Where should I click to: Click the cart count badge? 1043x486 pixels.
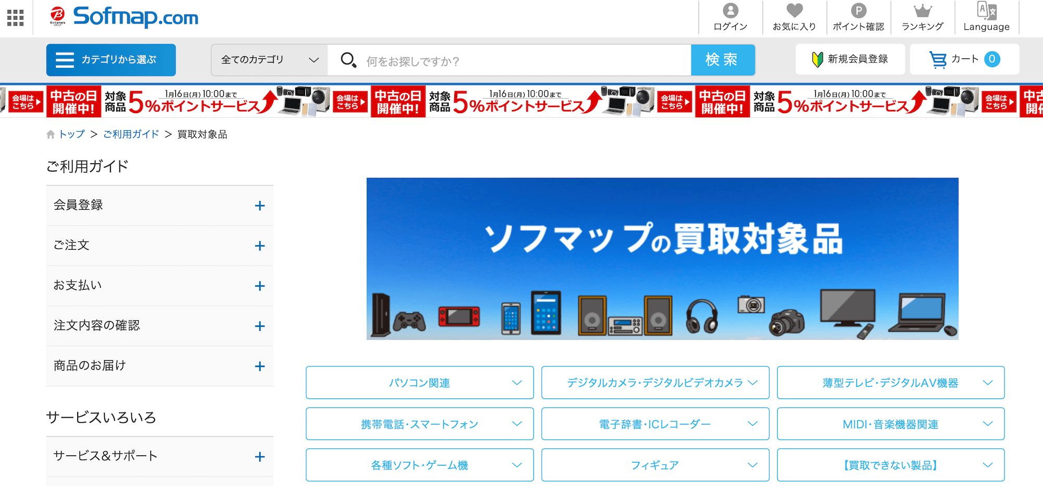tap(992, 59)
